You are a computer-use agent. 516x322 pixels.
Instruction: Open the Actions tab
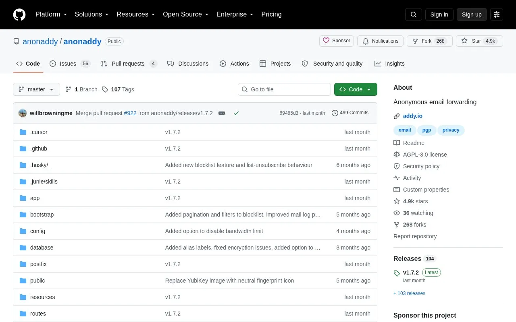(x=234, y=64)
